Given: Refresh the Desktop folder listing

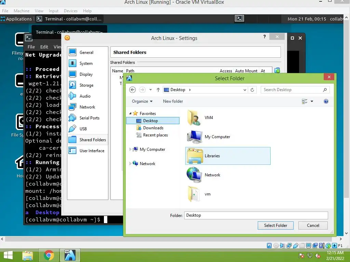Looking at the screenshot, I should [252, 90].
